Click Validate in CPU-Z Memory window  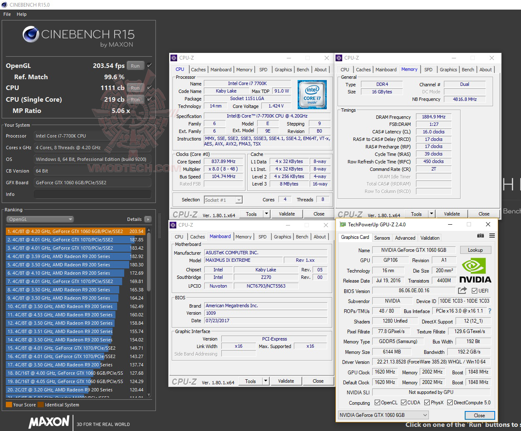[x=452, y=214]
